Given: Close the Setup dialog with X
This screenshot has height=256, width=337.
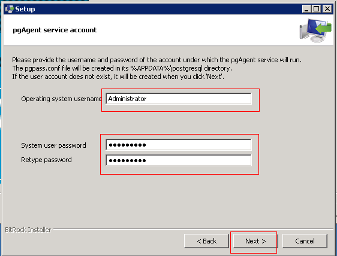Looking at the screenshot, I should 327,9.
